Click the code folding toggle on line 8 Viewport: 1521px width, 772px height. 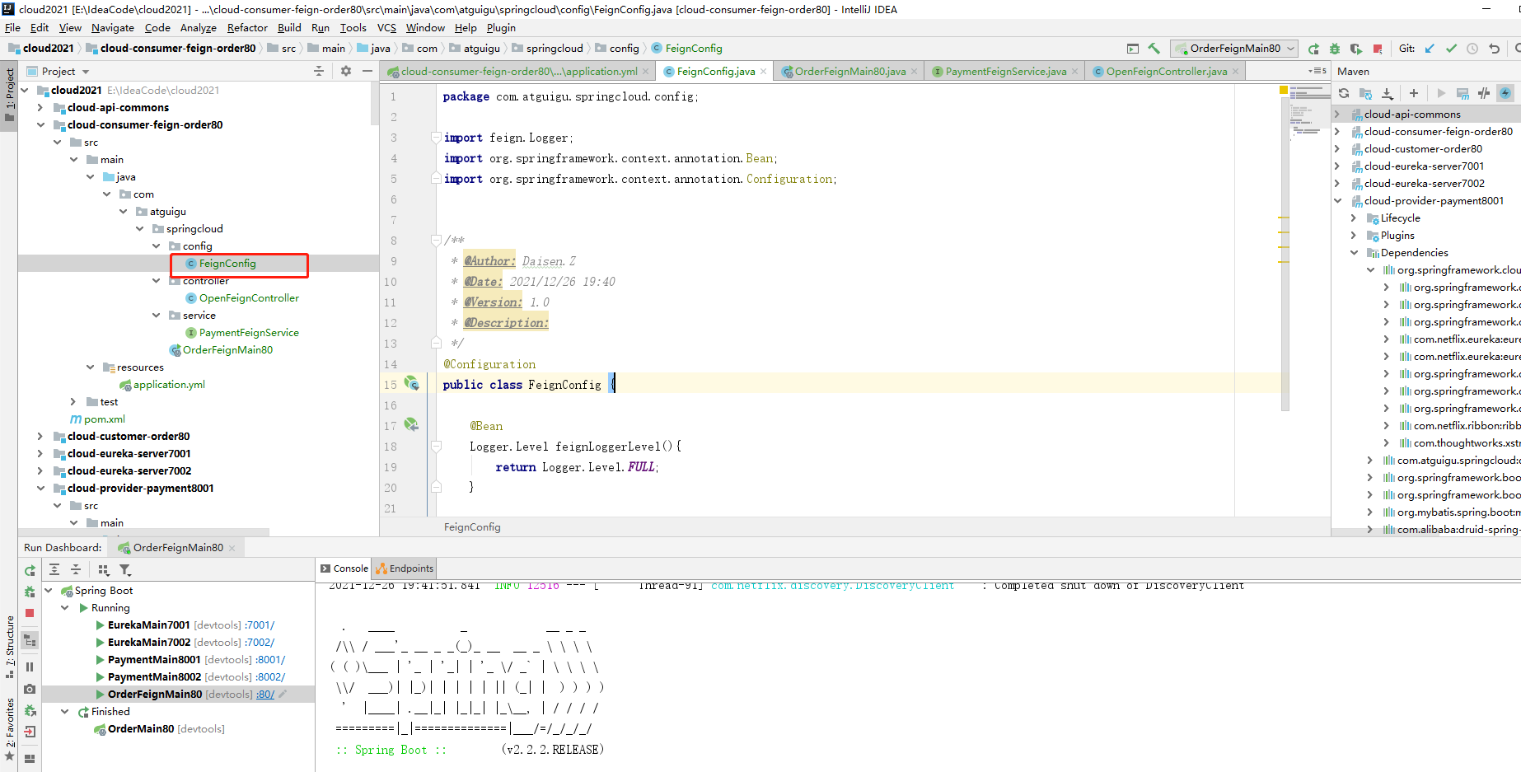(x=436, y=241)
